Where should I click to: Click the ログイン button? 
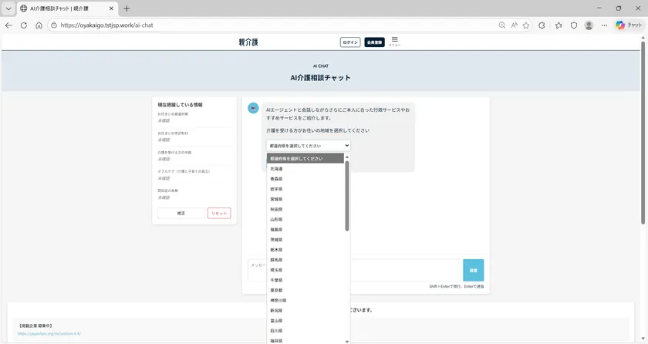(x=350, y=42)
